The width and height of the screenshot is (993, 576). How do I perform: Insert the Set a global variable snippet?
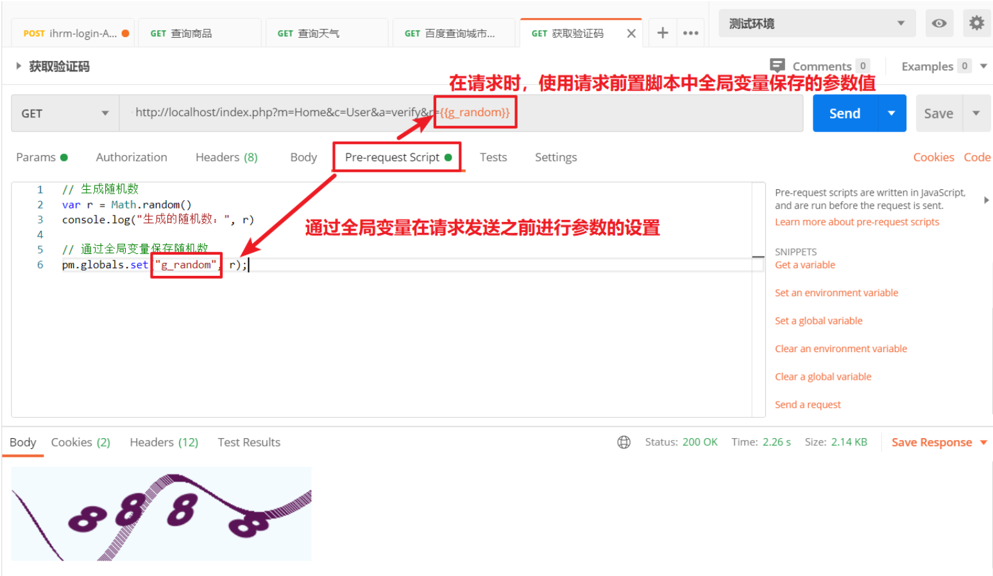(x=819, y=320)
